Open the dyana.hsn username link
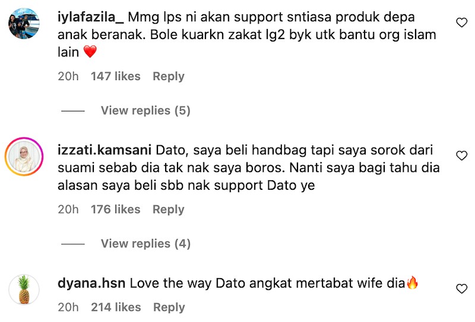 pos(91,283)
